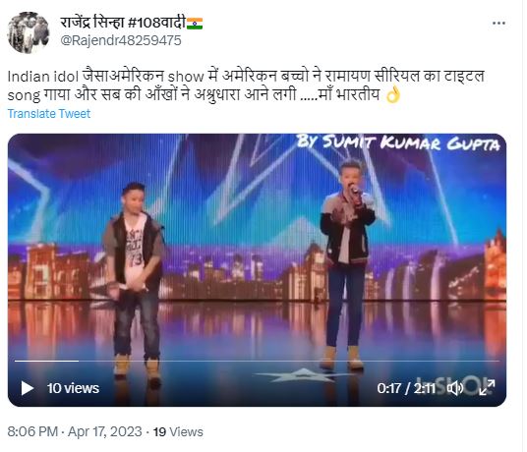Expand video to fullscreen

click(x=487, y=388)
